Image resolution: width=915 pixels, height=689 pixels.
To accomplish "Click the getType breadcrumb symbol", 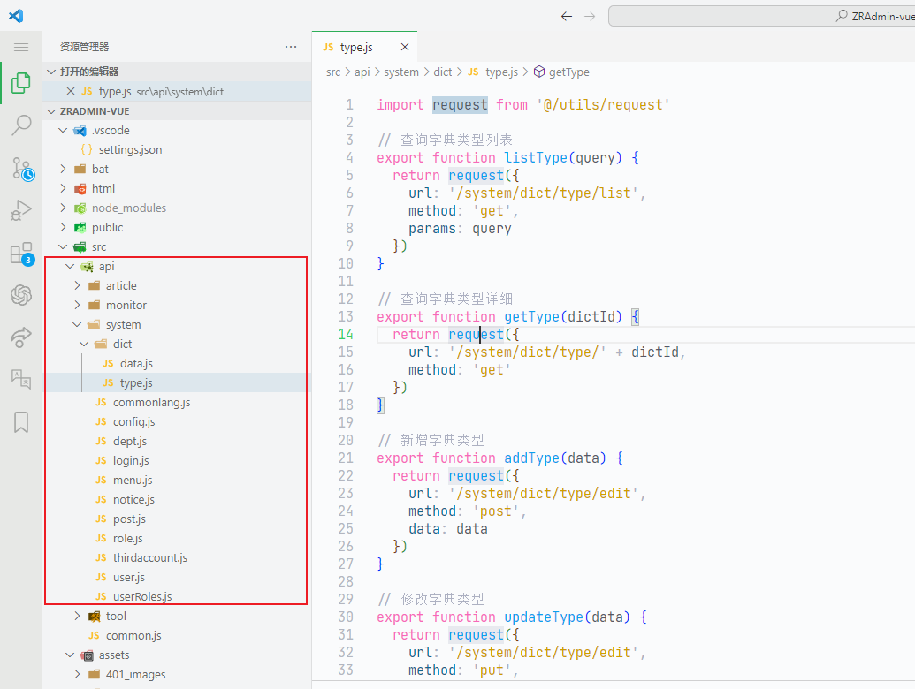I will tap(568, 72).
